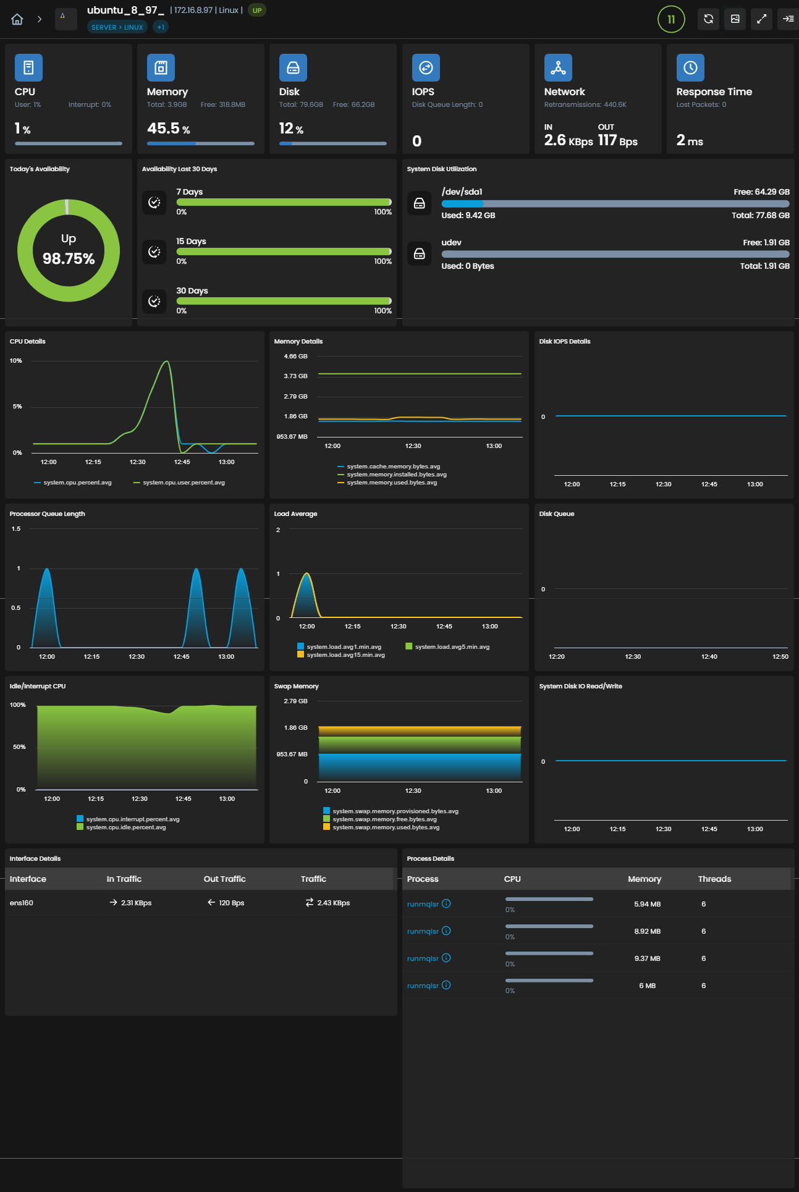Open the last runmqlsr process link

pos(423,986)
